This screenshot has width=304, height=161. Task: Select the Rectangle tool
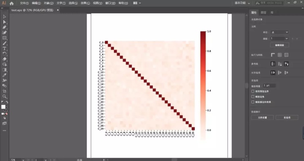(5, 38)
